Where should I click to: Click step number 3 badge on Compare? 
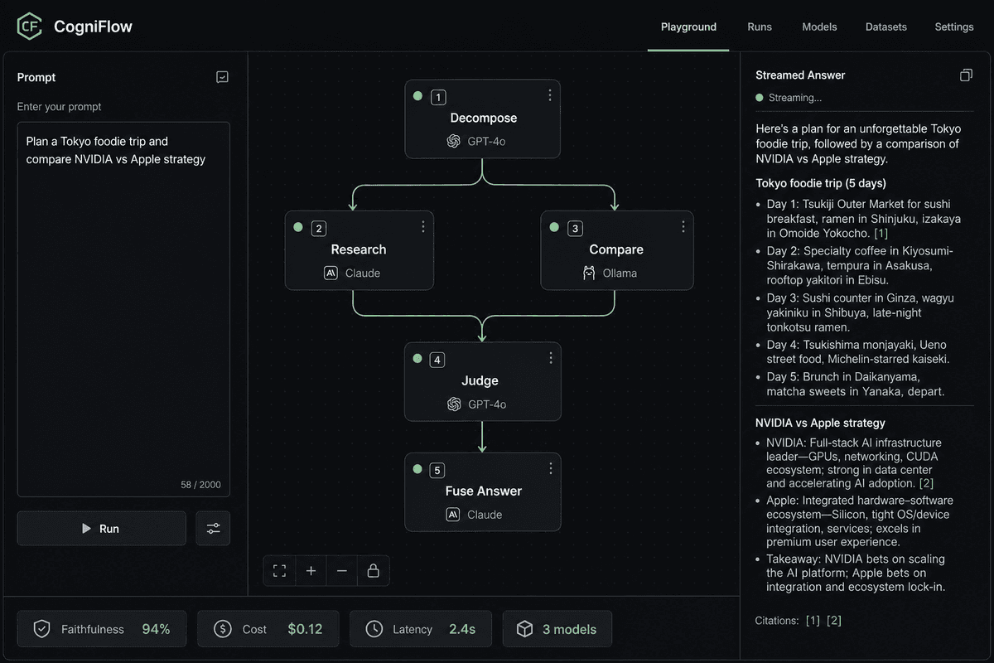click(x=575, y=228)
